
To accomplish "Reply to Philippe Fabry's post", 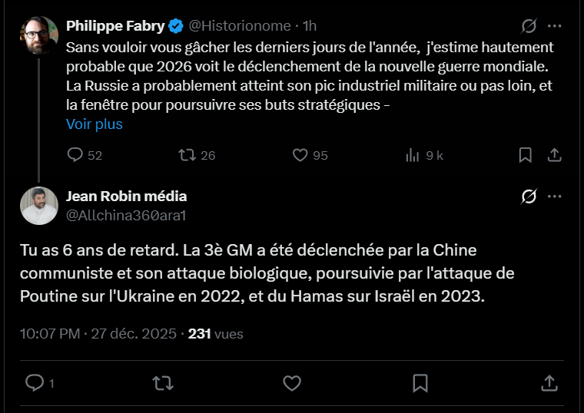I will point(75,155).
